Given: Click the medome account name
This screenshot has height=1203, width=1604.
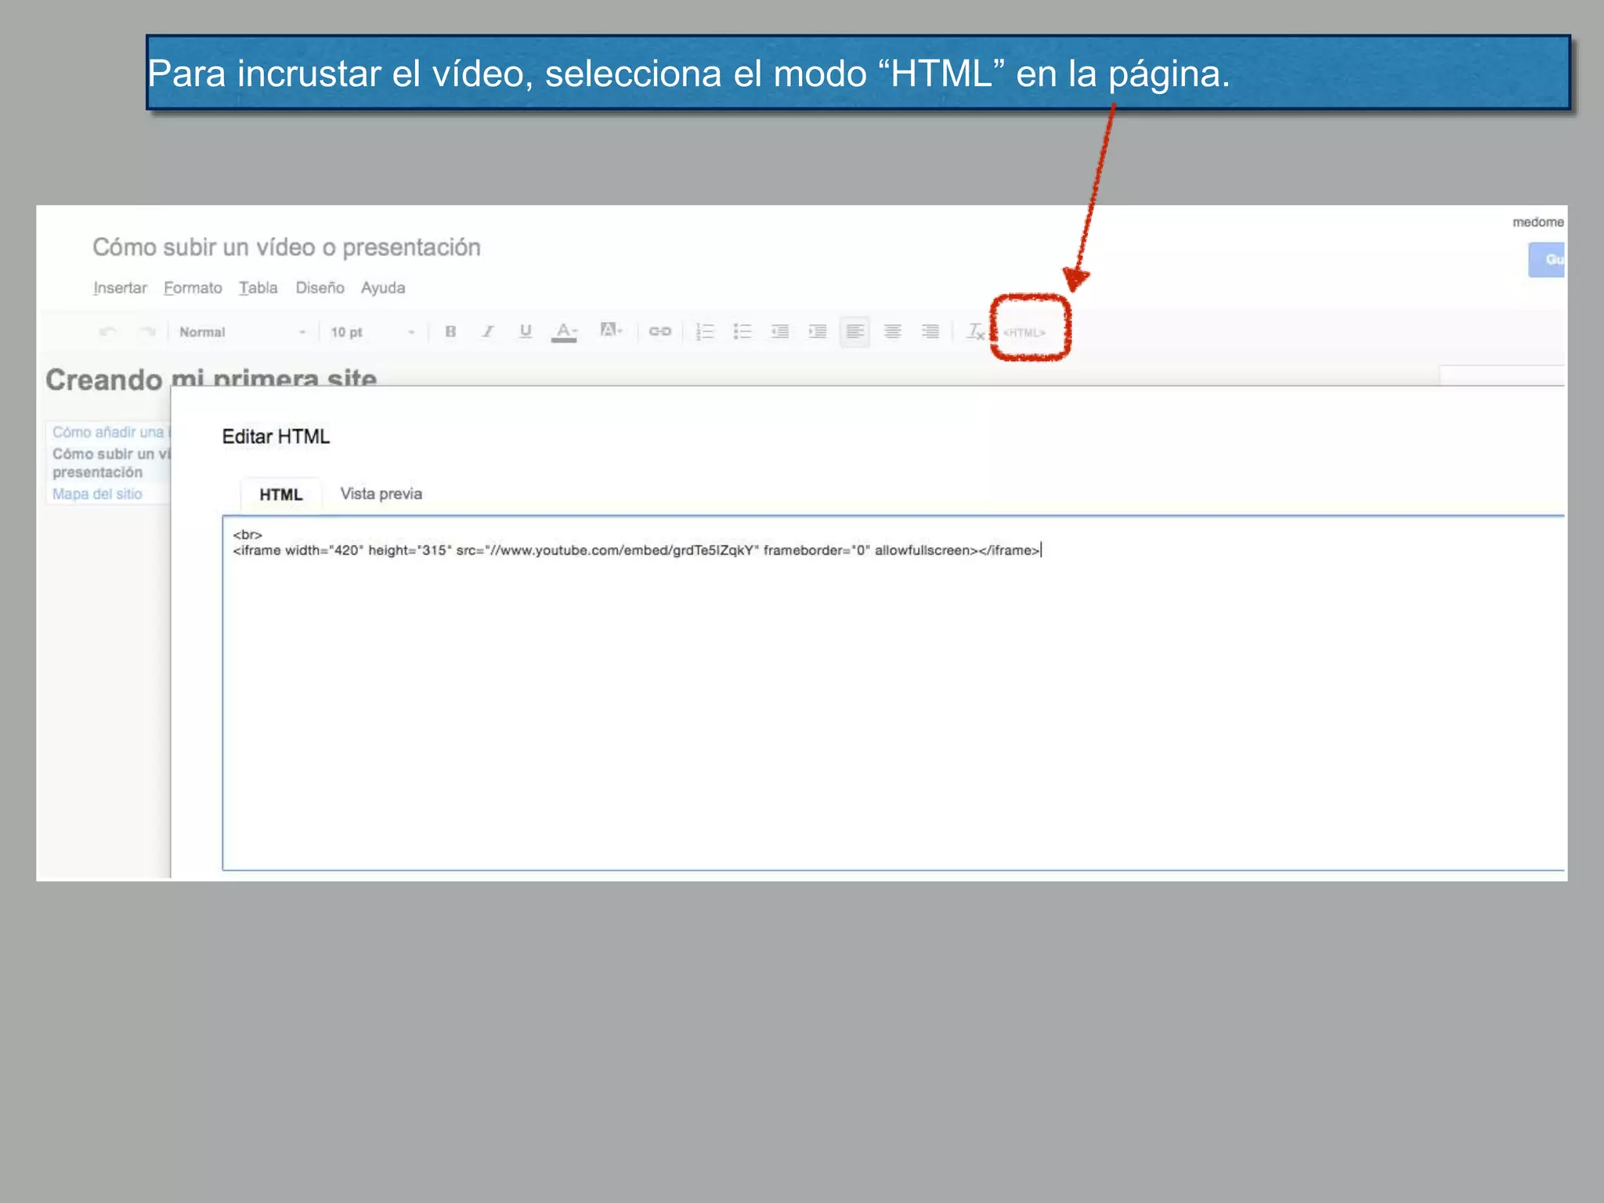Looking at the screenshot, I should [1538, 222].
